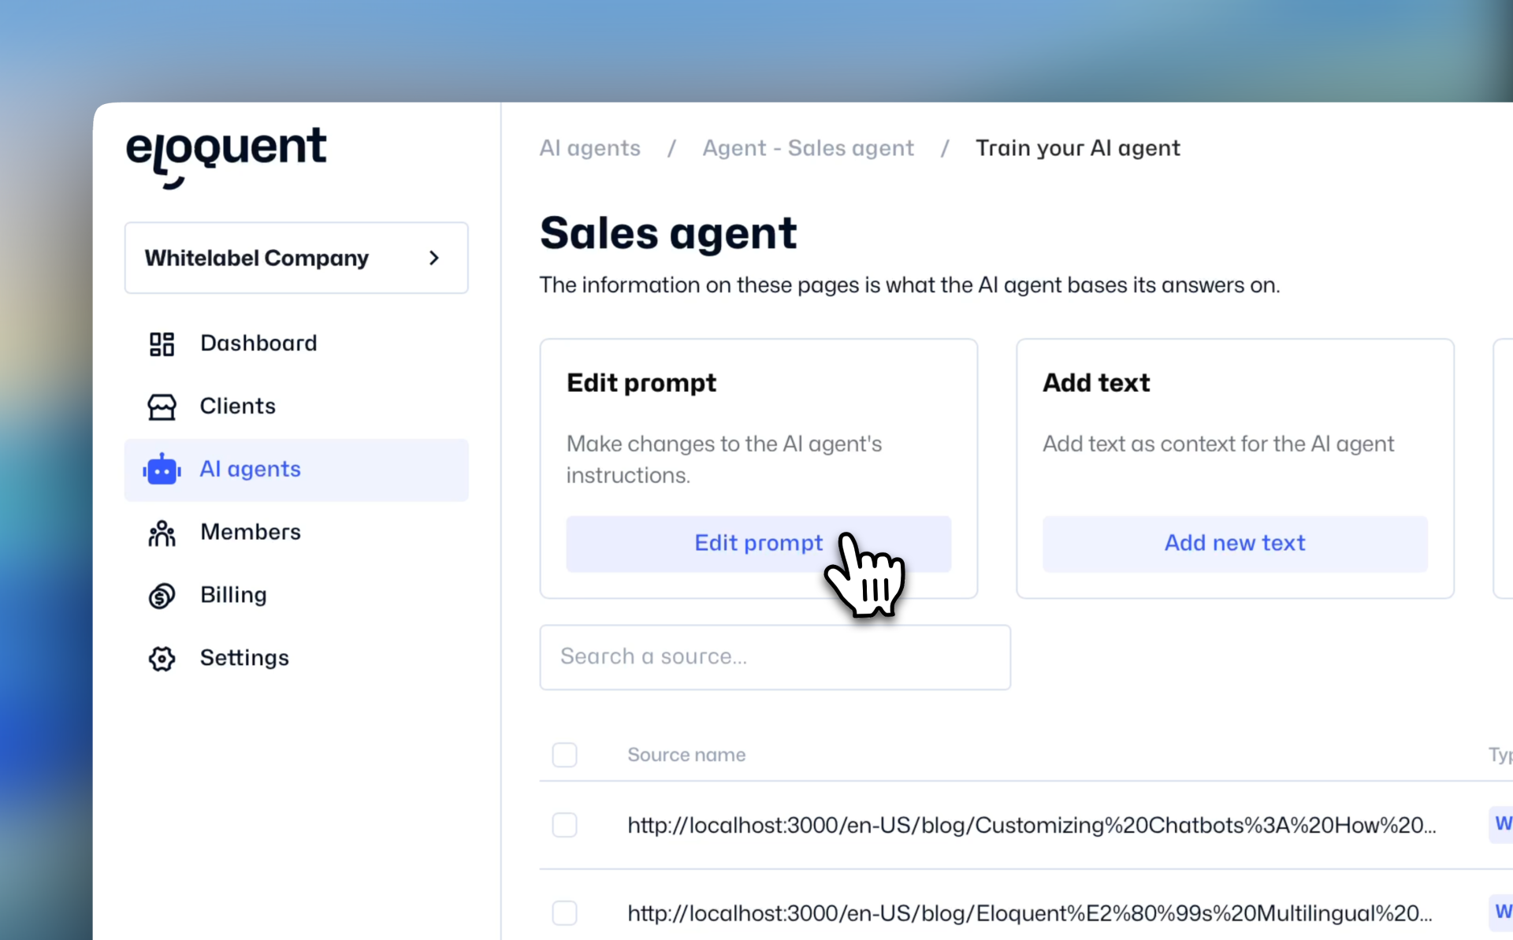Navigate to AI agents breadcrumb
The height and width of the screenshot is (940, 1513).
click(589, 147)
